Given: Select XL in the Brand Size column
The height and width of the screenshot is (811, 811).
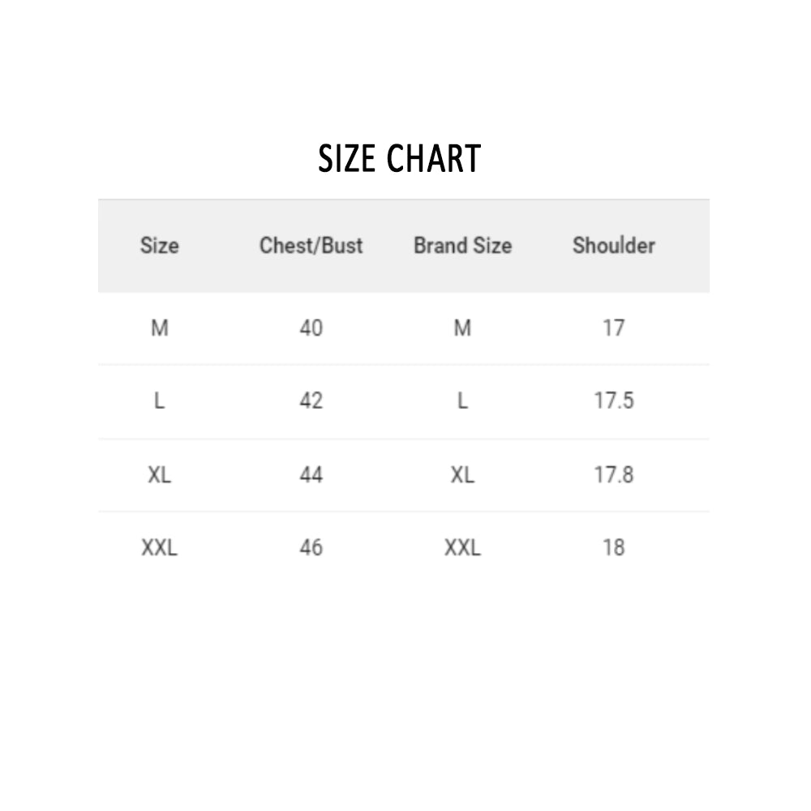Looking at the screenshot, I should (462, 475).
